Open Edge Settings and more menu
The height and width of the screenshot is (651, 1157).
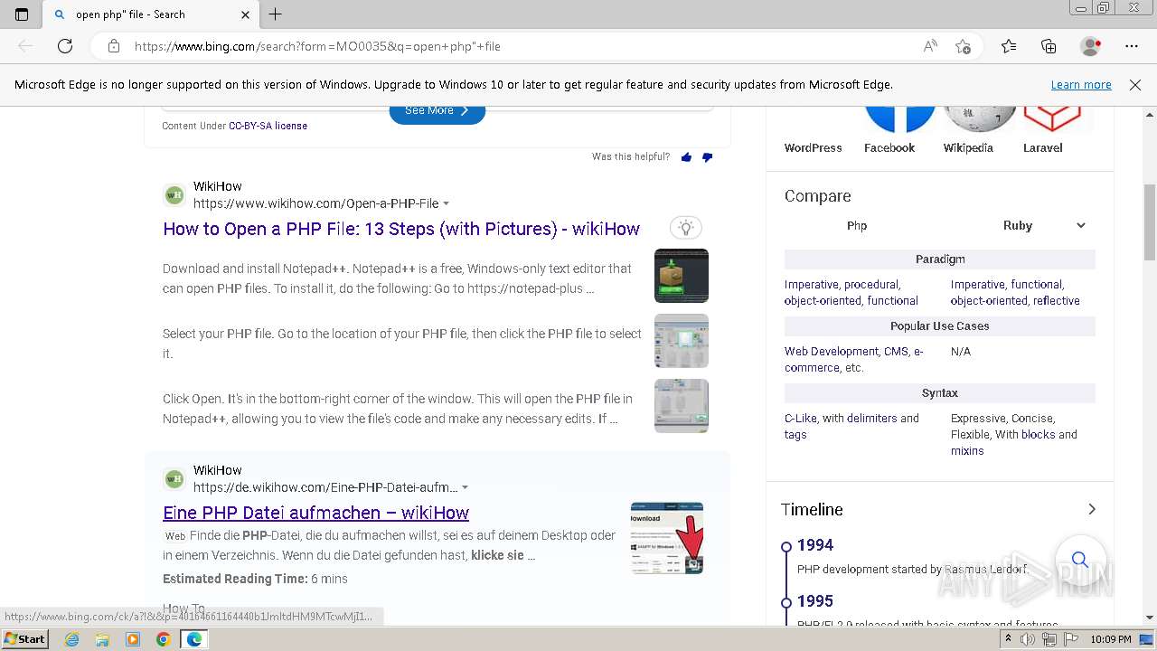click(1132, 46)
